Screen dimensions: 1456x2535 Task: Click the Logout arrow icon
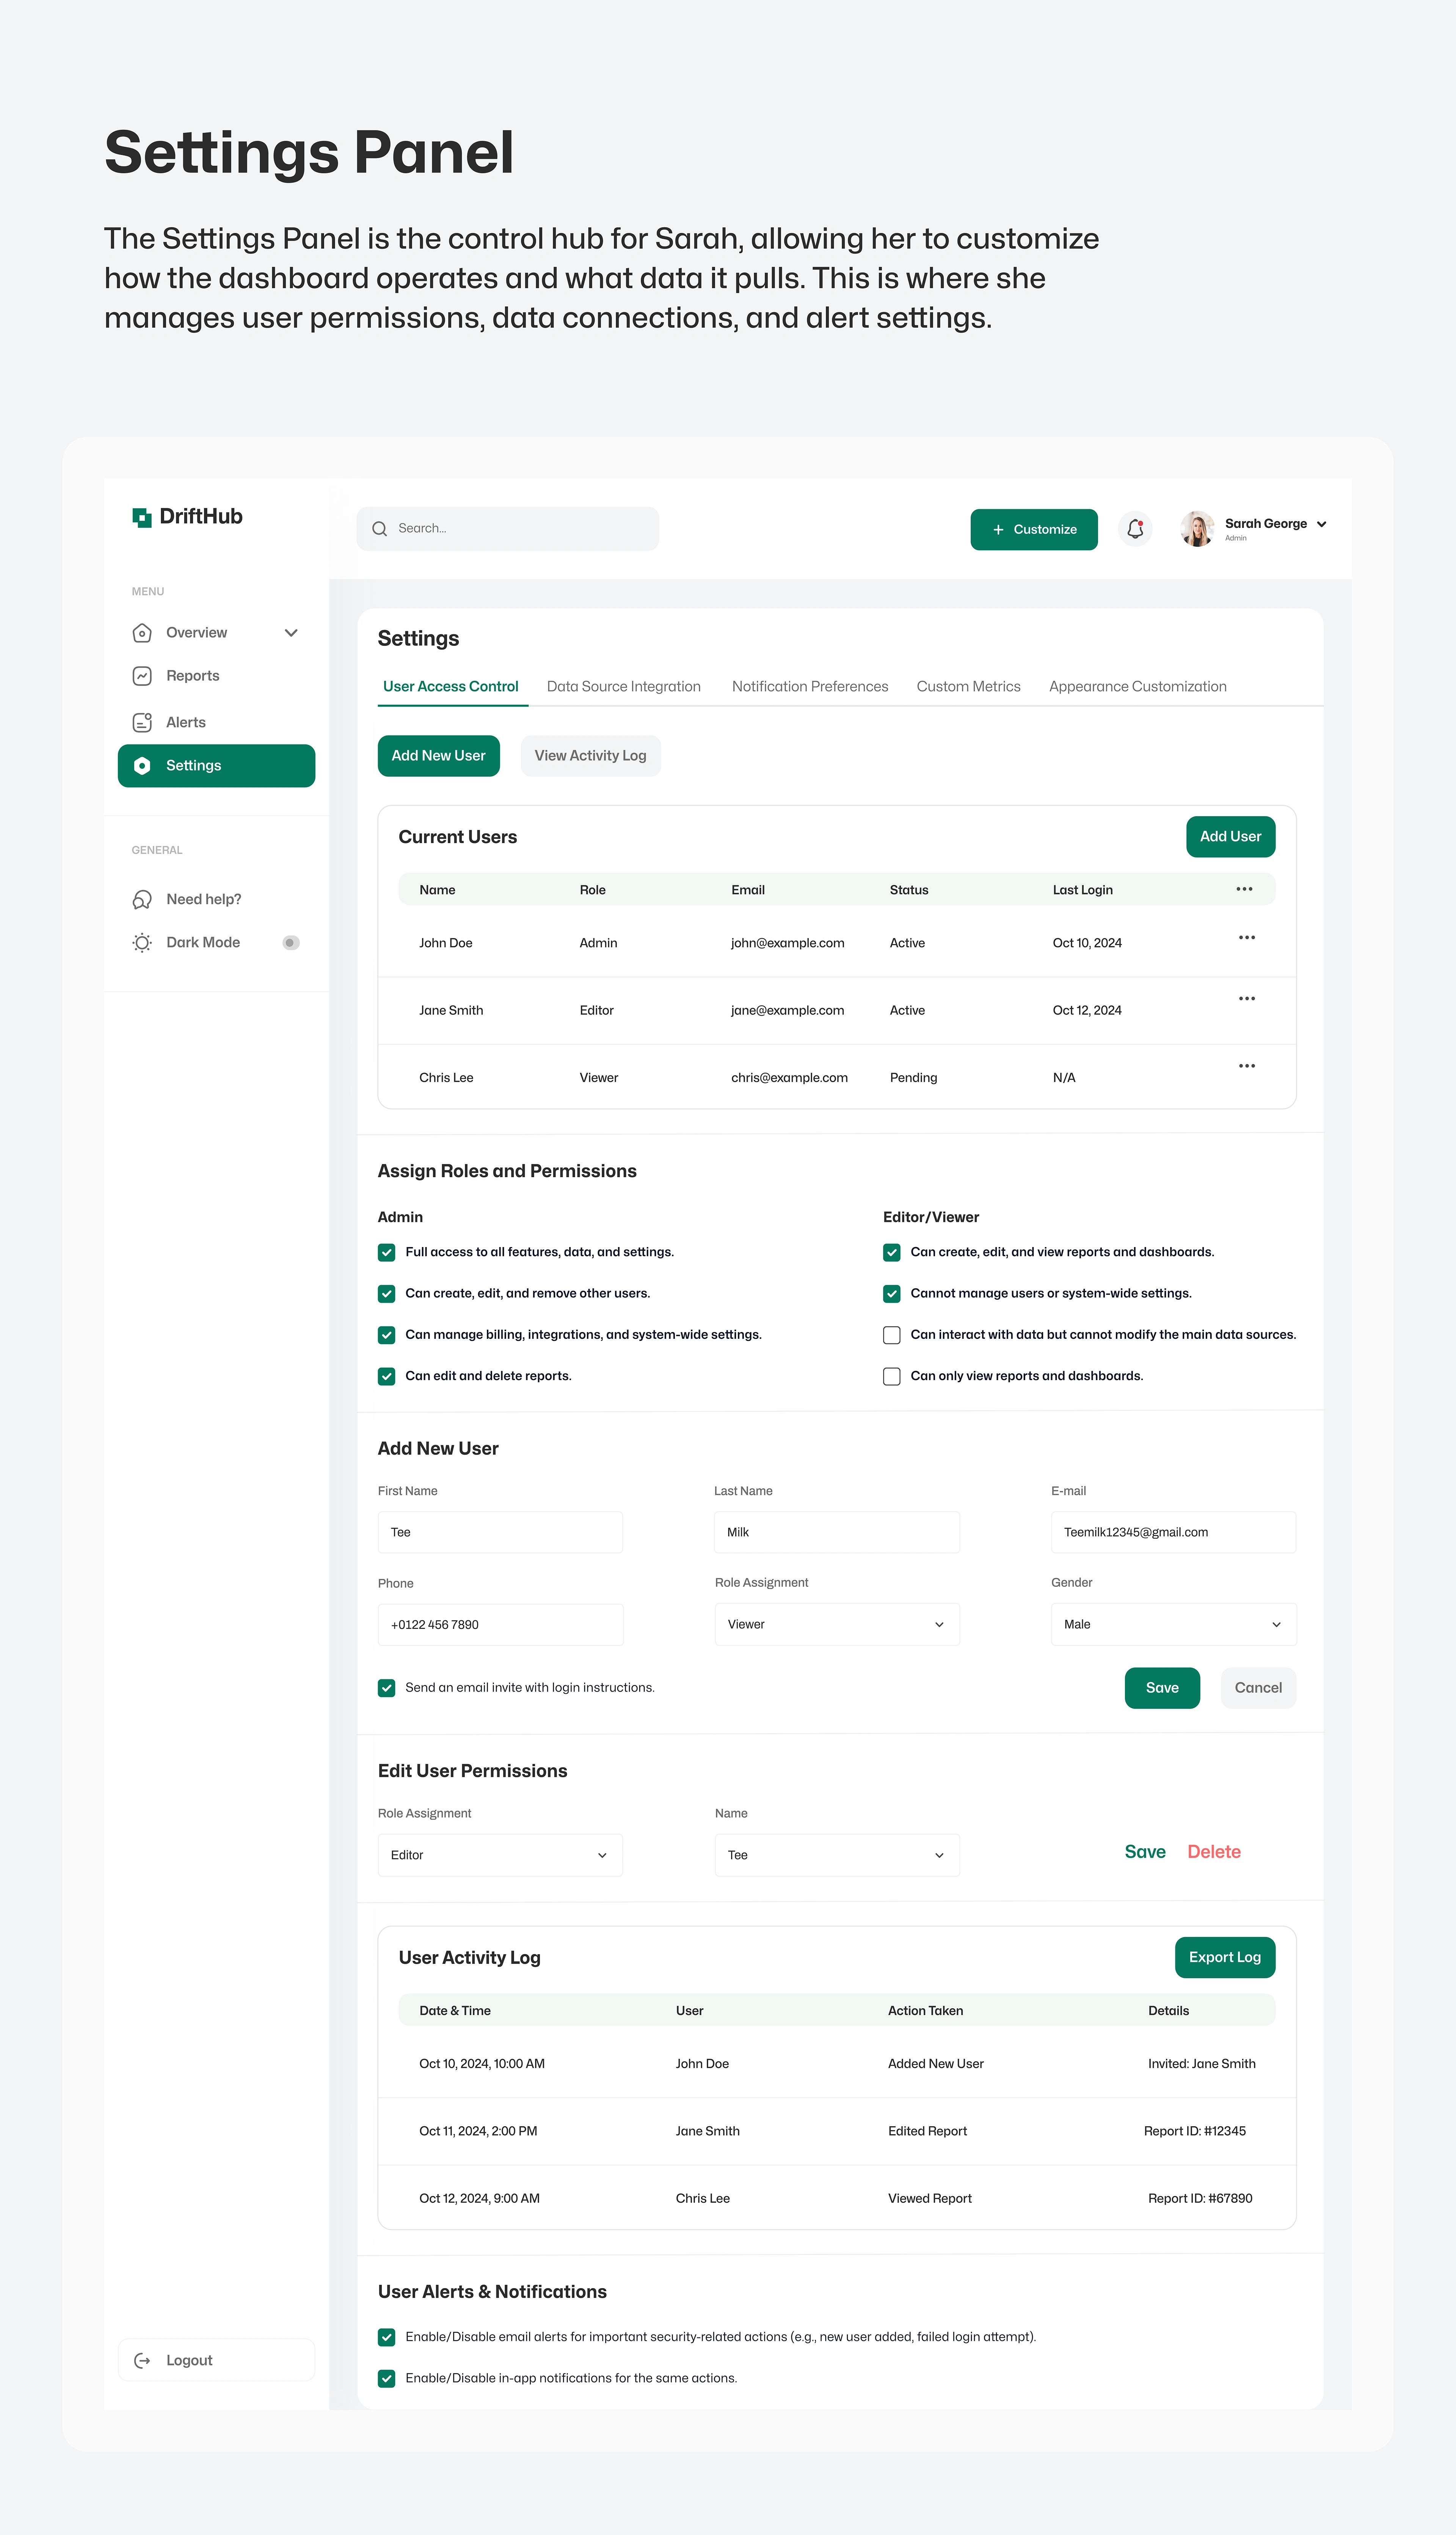(142, 2360)
